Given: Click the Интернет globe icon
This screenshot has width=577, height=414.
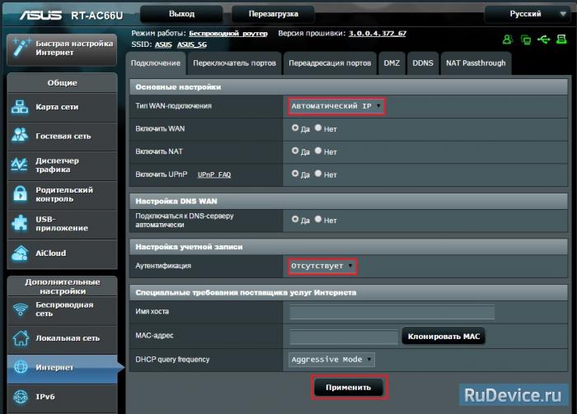Looking at the screenshot, I should (x=21, y=367).
